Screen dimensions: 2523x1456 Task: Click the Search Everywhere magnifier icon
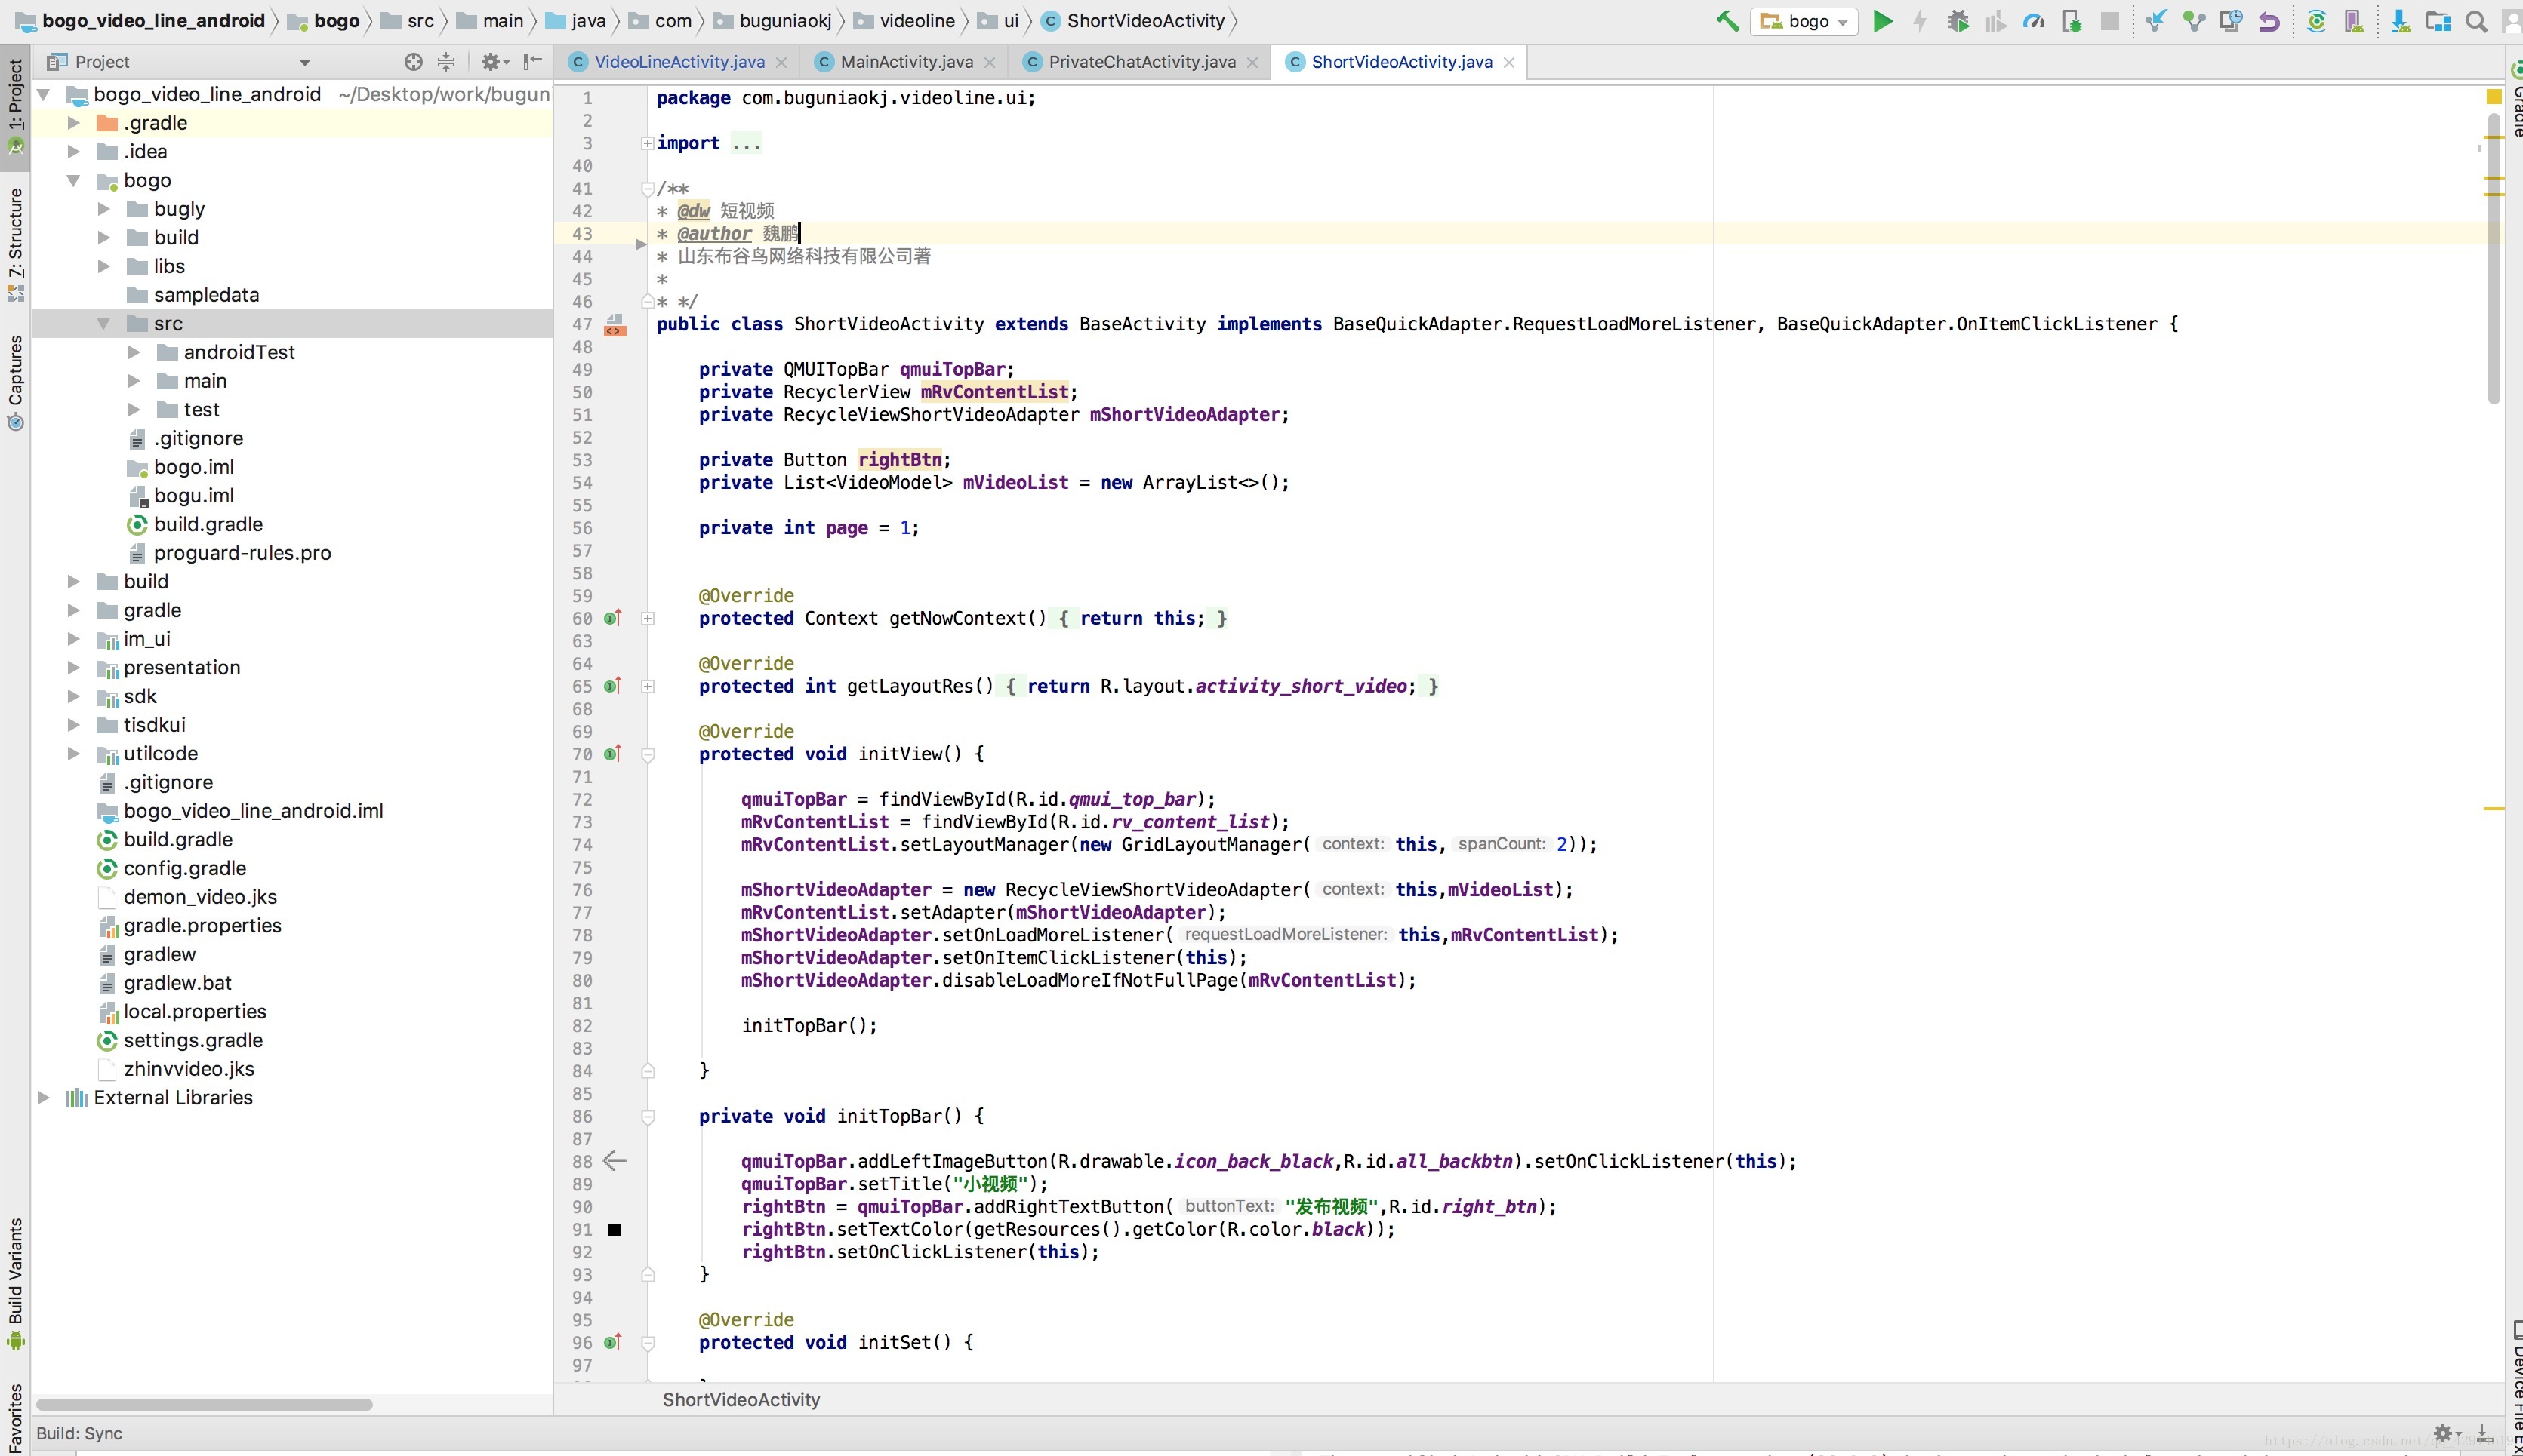2477,21
